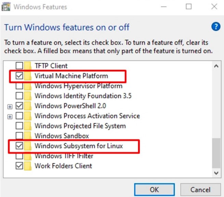Tick the Windows Sandbox checkbox

(19, 136)
